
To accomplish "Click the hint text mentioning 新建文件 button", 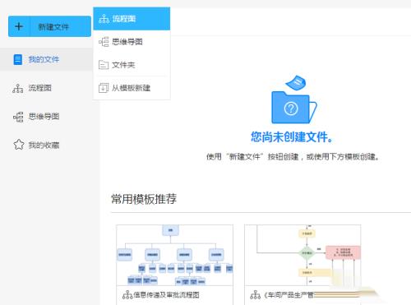I will tap(293, 157).
